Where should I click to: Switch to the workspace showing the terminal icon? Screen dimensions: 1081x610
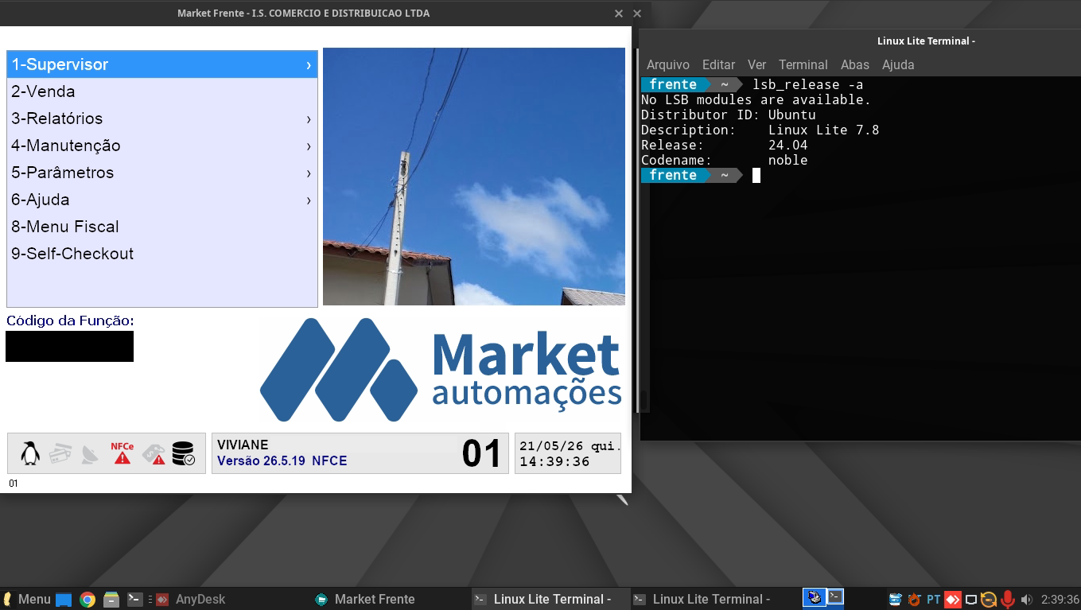[834, 597]
